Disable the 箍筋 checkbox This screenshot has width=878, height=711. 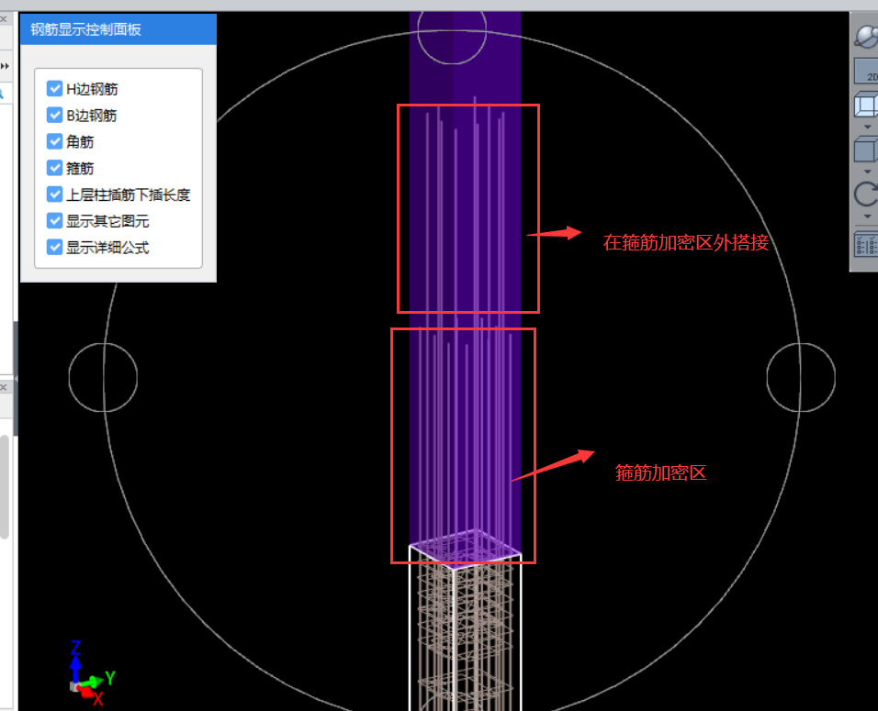[x=54, y=169]
